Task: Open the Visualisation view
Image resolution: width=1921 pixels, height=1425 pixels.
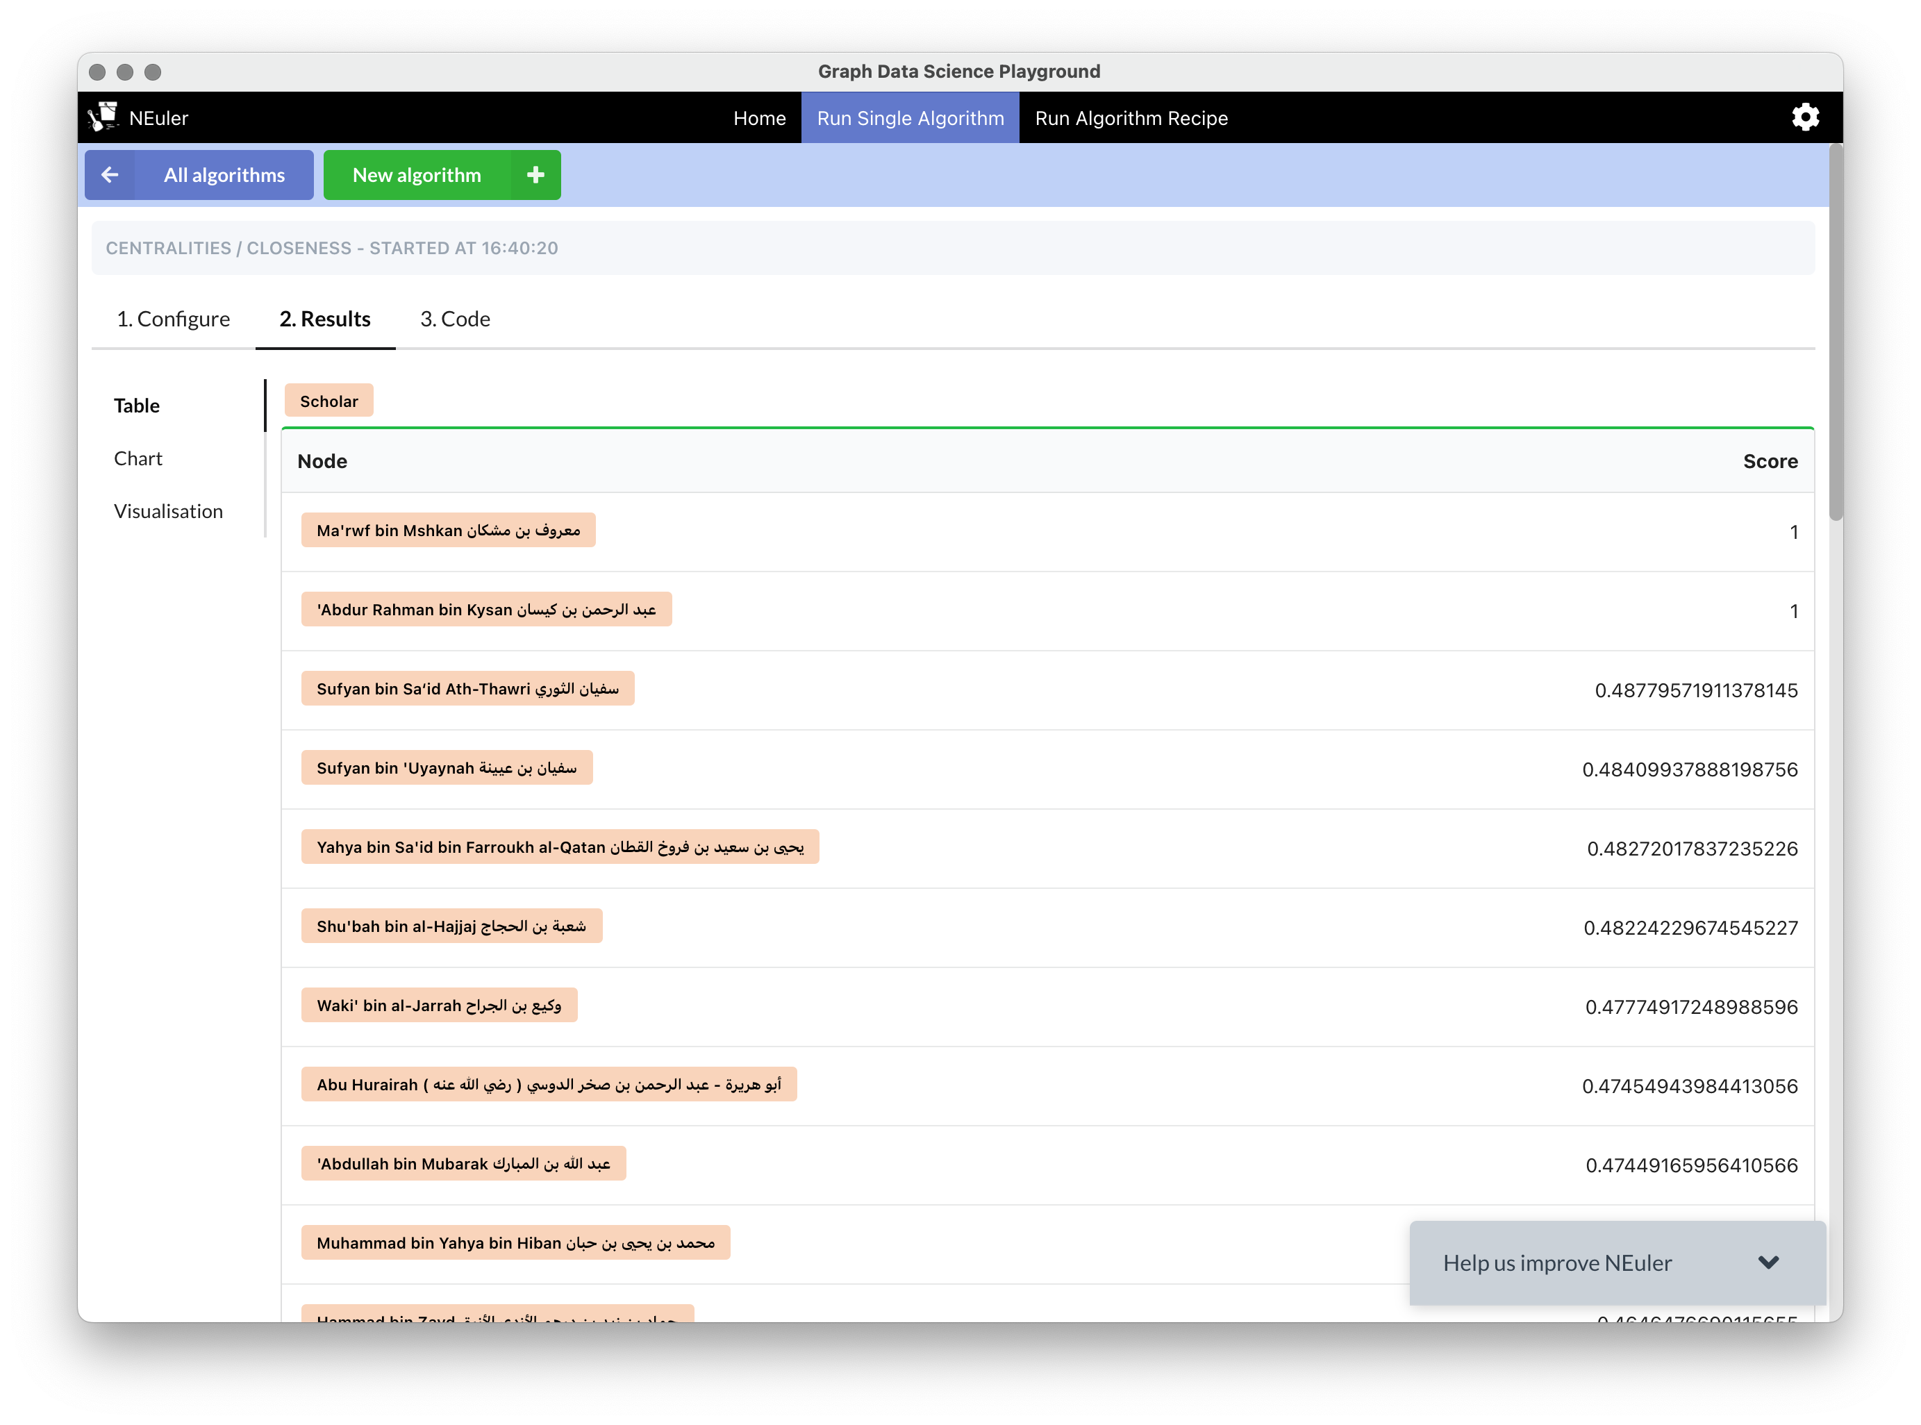Action: [x=168, y=512]
